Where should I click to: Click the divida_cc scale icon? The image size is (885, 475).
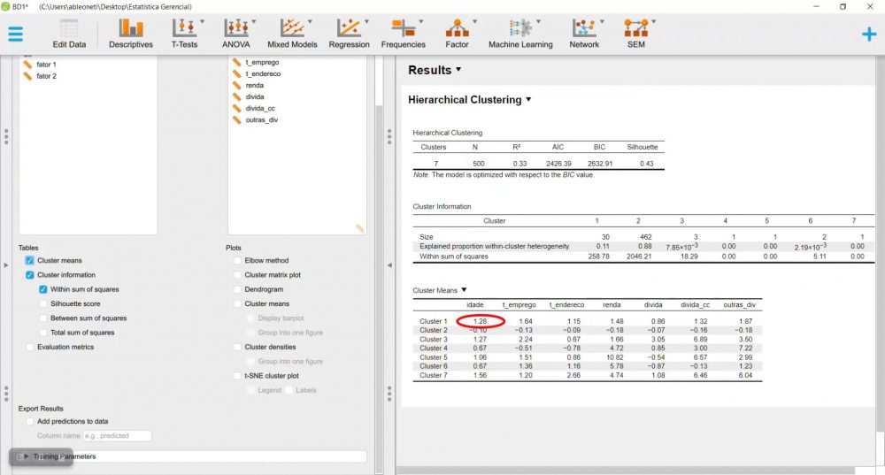coord(236,108)
